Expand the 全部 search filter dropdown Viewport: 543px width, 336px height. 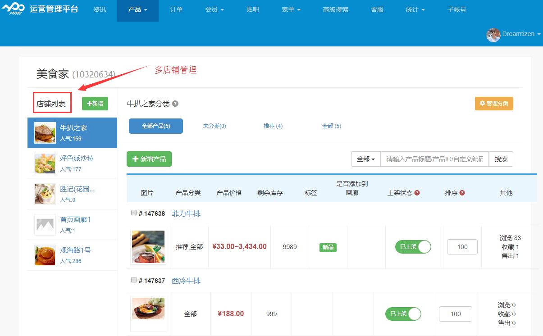pos(365,159)
